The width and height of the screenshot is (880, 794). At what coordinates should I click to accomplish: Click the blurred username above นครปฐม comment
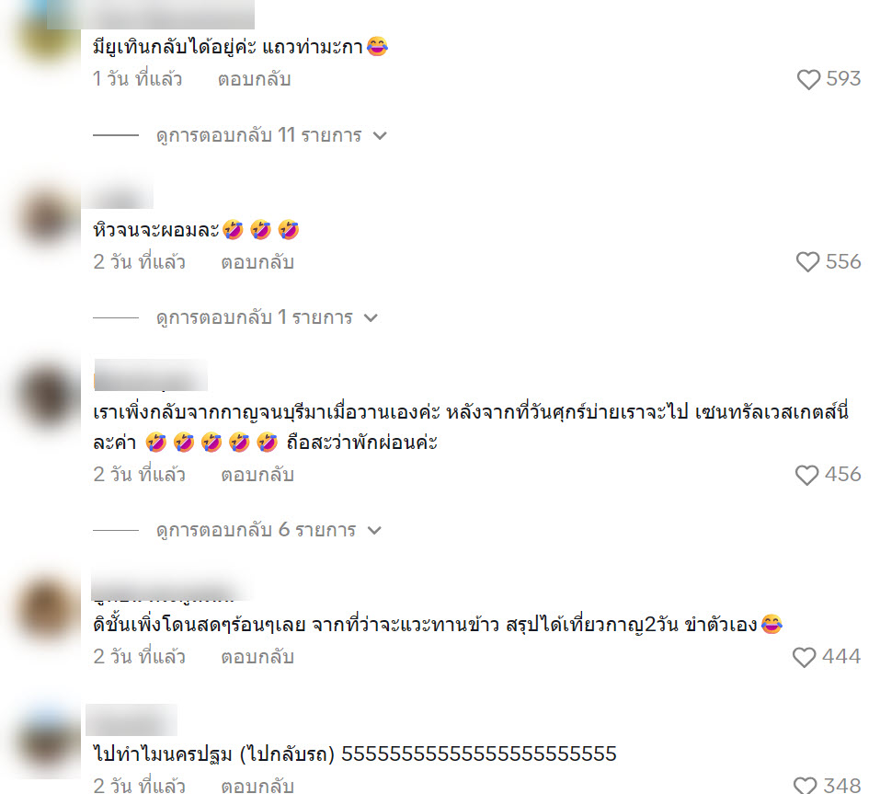tap(131, 719)
